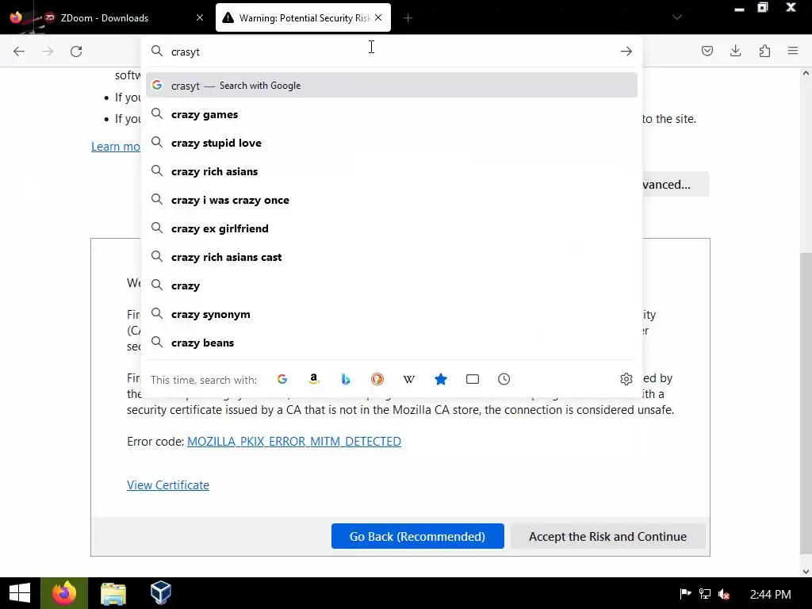The width and height of the screenshot is (812, 609).
Task: Select the plain "crazy" suggestion
Action: coord(392,285)
